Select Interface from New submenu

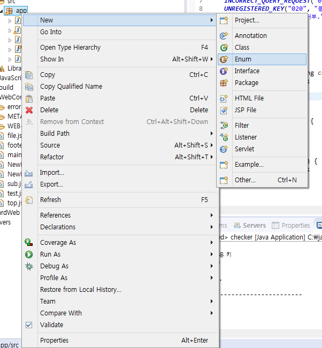[x=262, y=71]
